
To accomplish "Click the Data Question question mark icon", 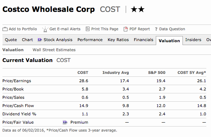I will coord(156,29).
